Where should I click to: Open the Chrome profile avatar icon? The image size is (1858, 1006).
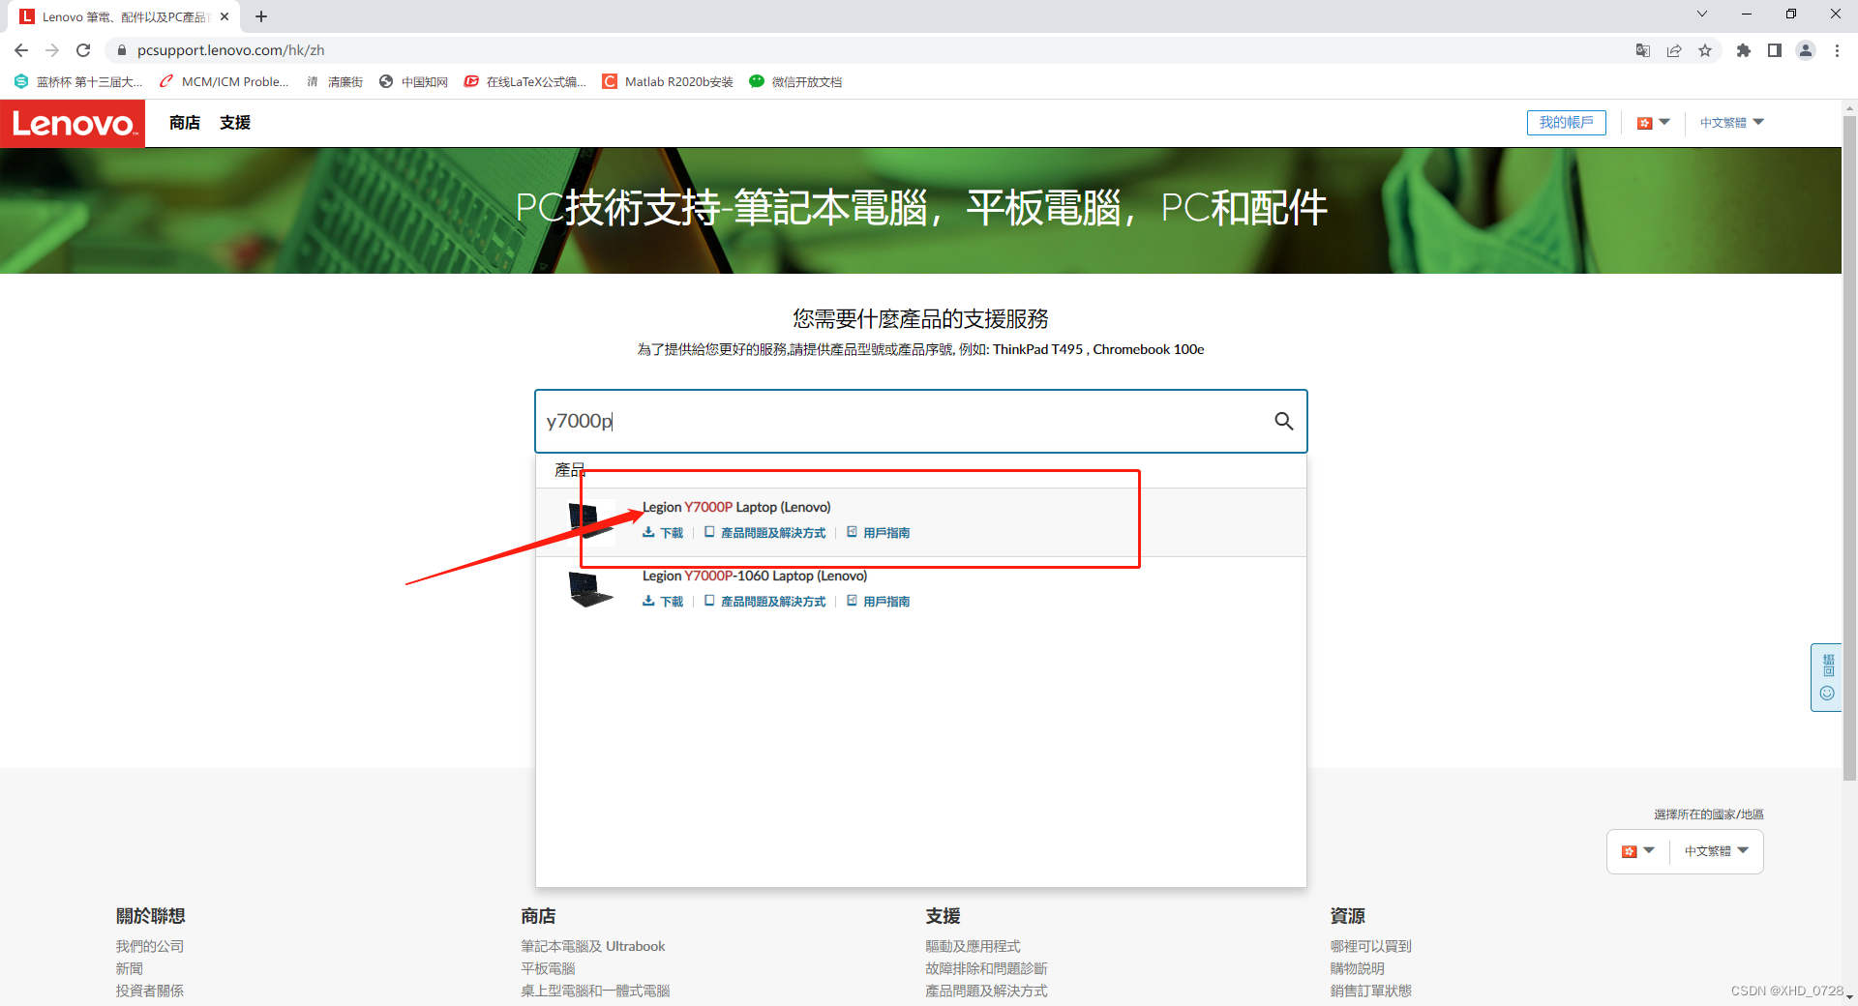tap(1806, 50)
